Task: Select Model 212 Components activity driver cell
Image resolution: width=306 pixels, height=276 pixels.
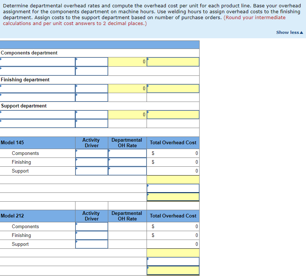Action: (92, 226)
